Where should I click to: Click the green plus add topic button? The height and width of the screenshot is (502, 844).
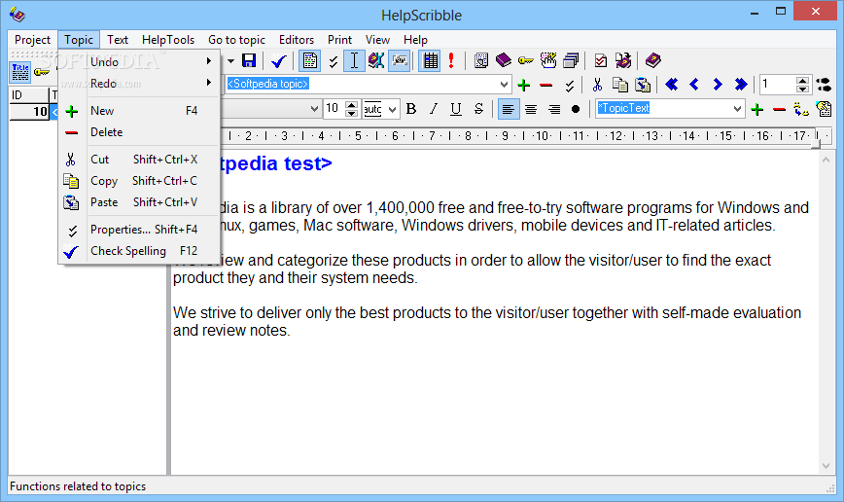[x=523, y=85]
